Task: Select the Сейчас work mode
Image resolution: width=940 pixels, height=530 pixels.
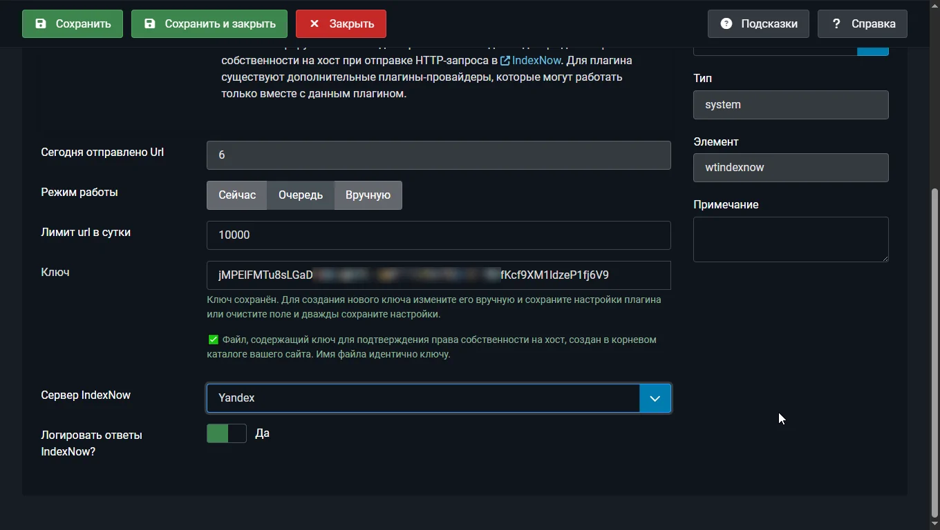Action: click(237, 195)
